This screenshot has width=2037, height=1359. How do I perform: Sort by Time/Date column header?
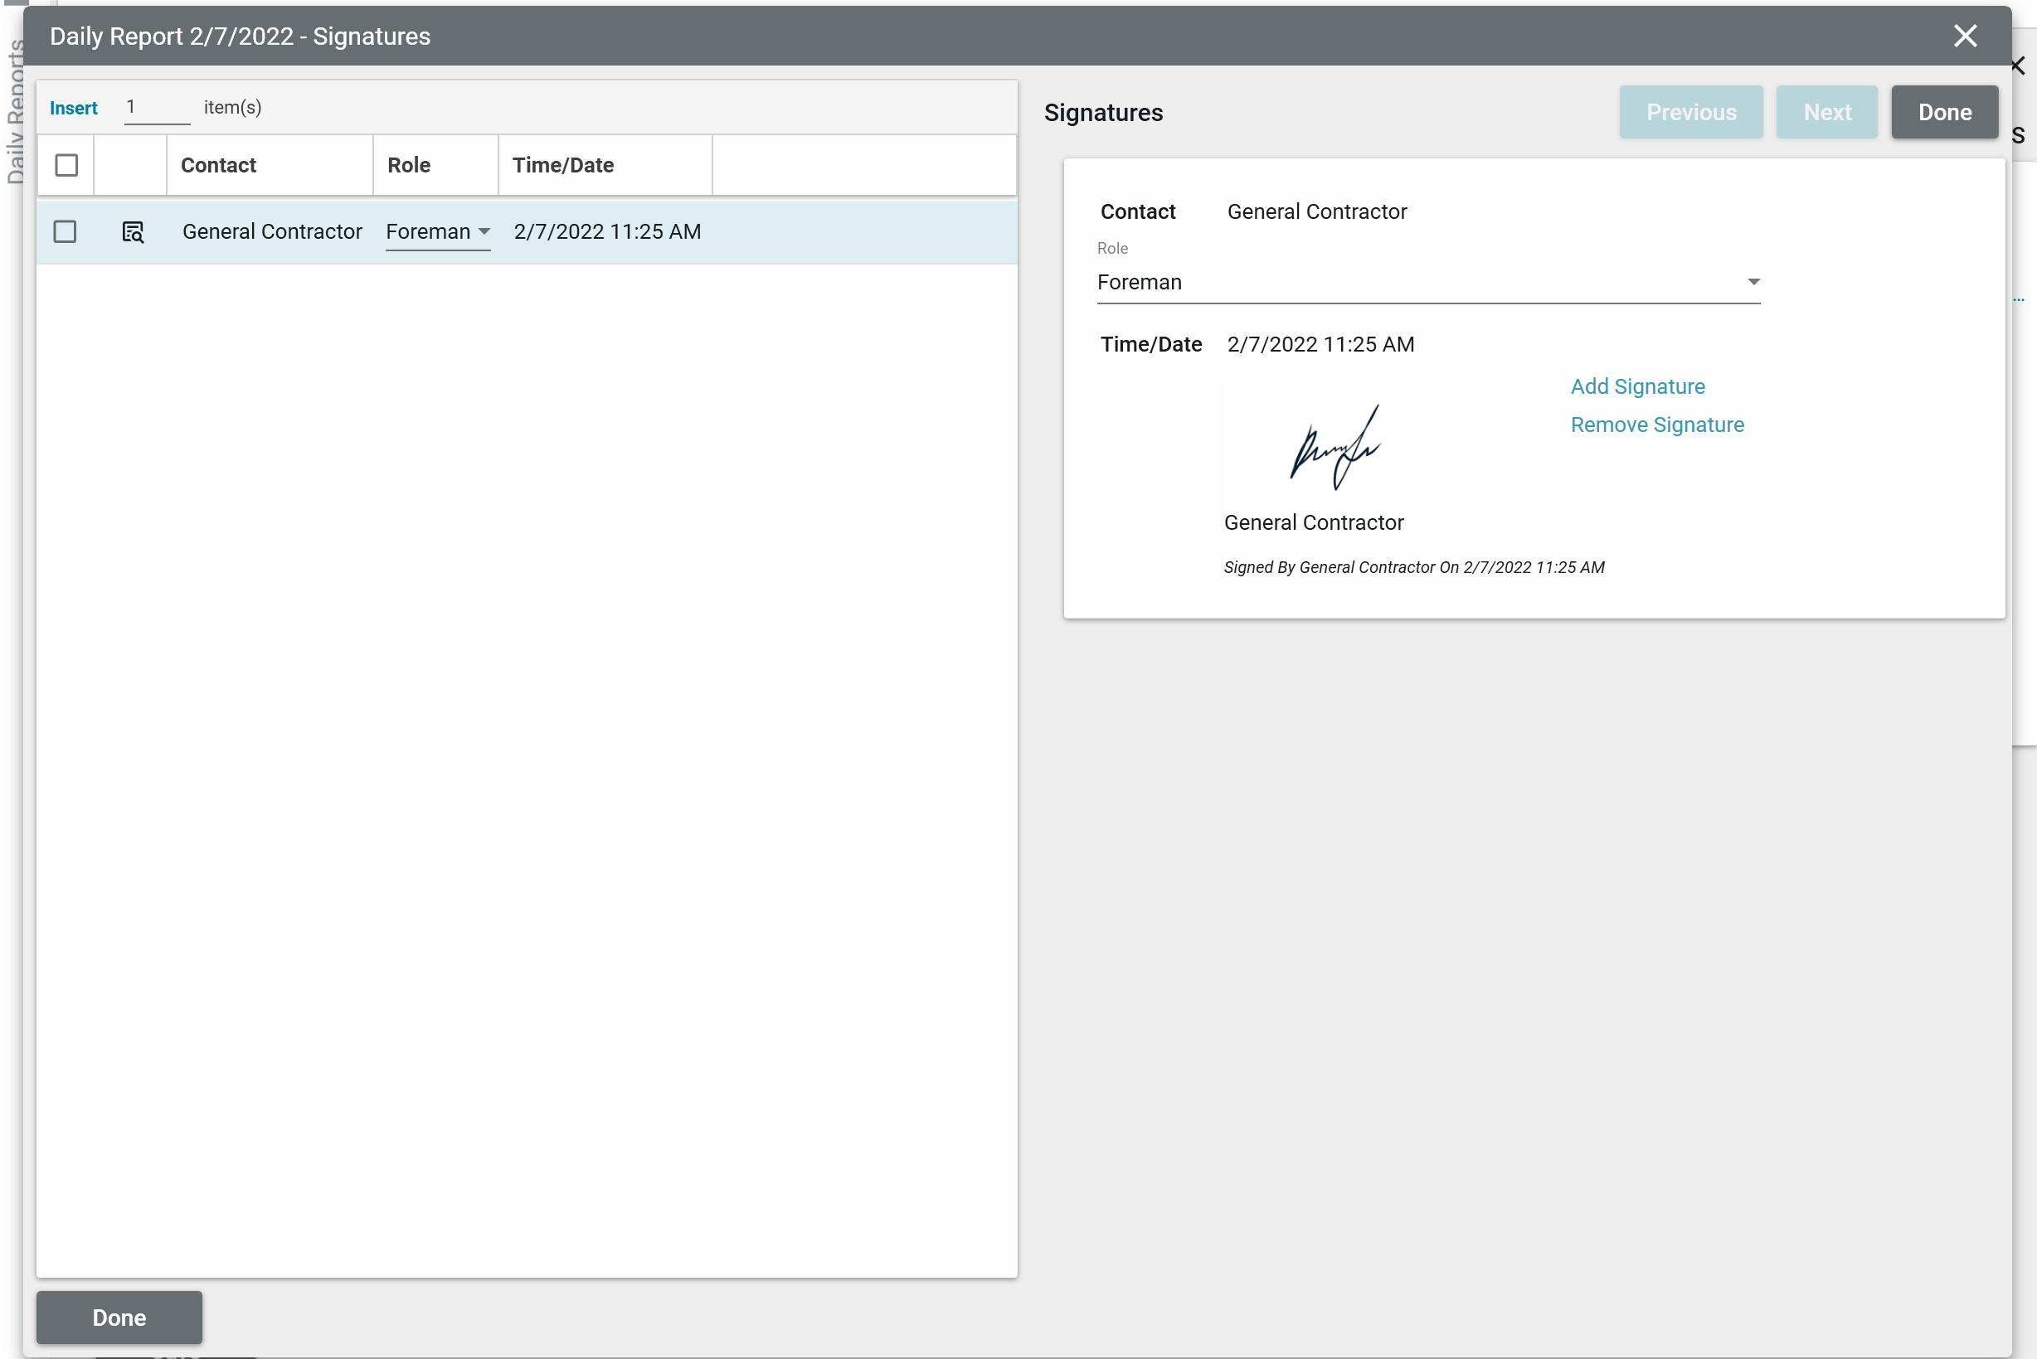pyautogui.click(x=562, y=165)
